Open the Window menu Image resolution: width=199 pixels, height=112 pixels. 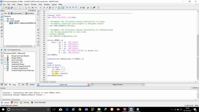click(47, 4)
